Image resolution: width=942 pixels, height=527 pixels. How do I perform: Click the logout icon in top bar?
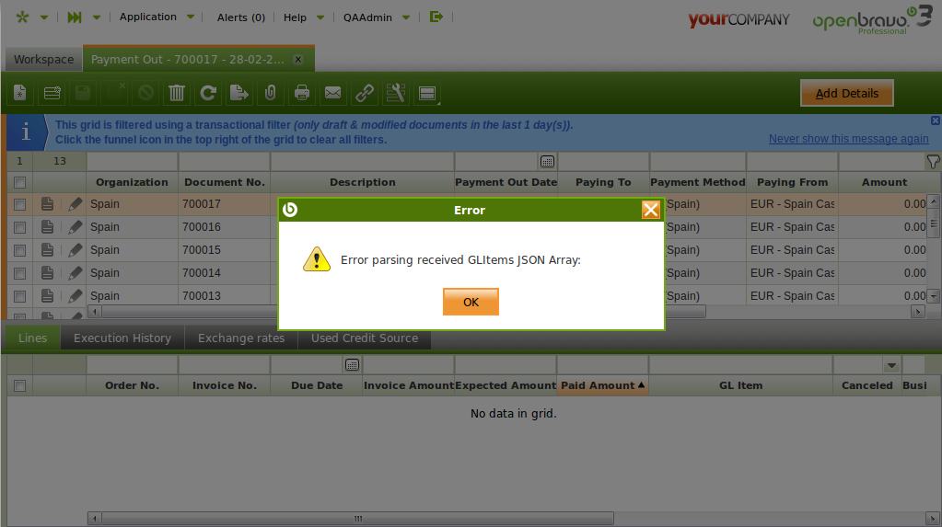436,17
